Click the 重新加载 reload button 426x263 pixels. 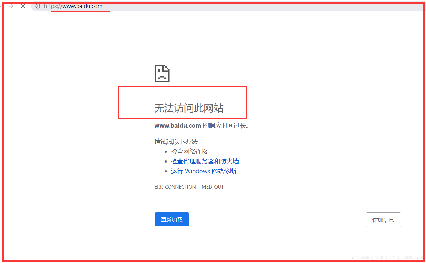click(172, 219)
